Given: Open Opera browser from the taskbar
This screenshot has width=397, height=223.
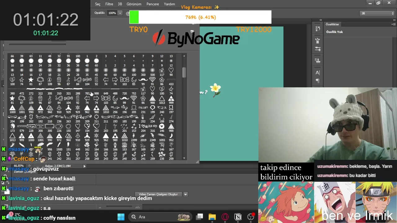Looking at the screenshot, I should point(225,217).
